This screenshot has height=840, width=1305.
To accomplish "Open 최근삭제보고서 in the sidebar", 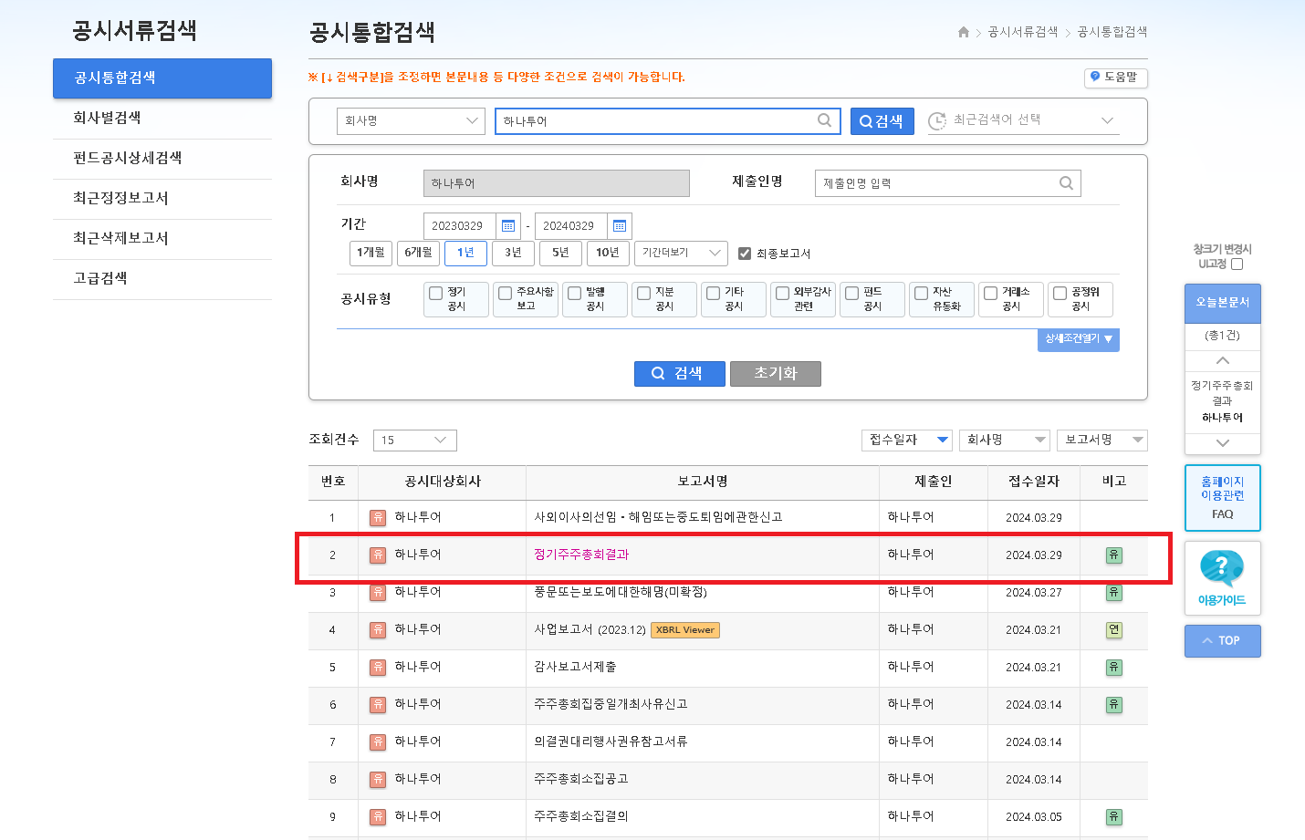I will click(120, 238).
